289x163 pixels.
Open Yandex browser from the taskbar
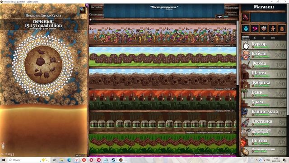[76, 160]
